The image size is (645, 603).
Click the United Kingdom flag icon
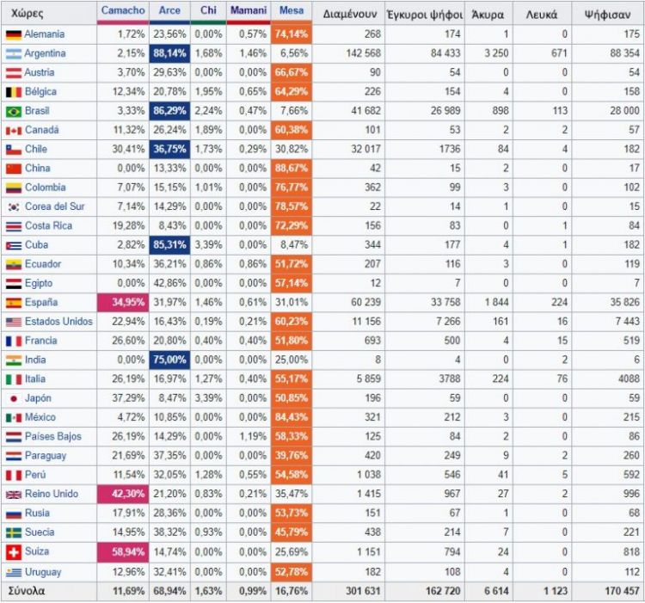pos(13,494)
